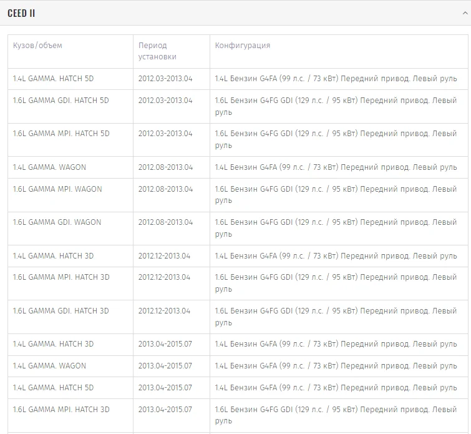Screen dimensions: 471x434
Task: Click the CEED II section title
Action: click(21, 13)
